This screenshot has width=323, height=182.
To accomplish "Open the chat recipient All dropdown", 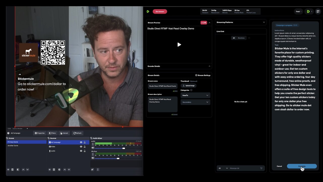I will point(223,168).
